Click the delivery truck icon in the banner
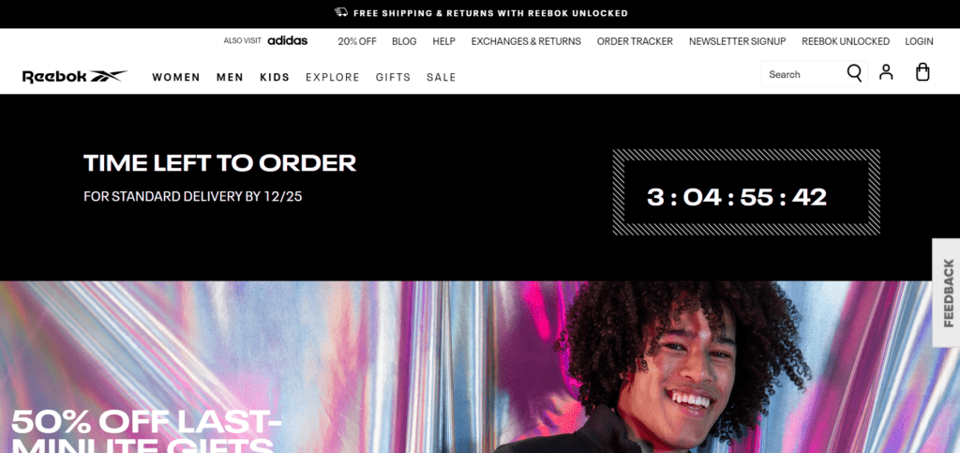This screenshot has width=960, height=453. pos(341,12)
